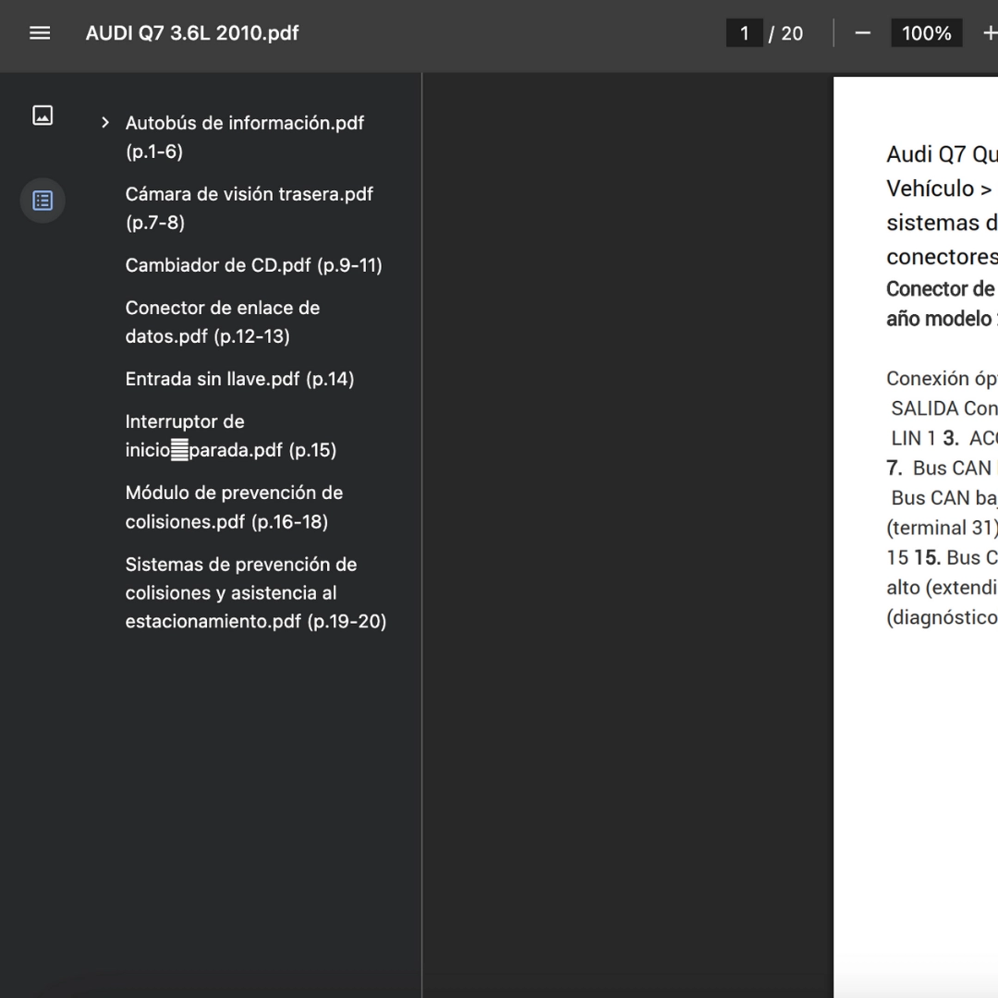
Task: Navigate to Entrada sin llave.pdf
Action: 239,379
